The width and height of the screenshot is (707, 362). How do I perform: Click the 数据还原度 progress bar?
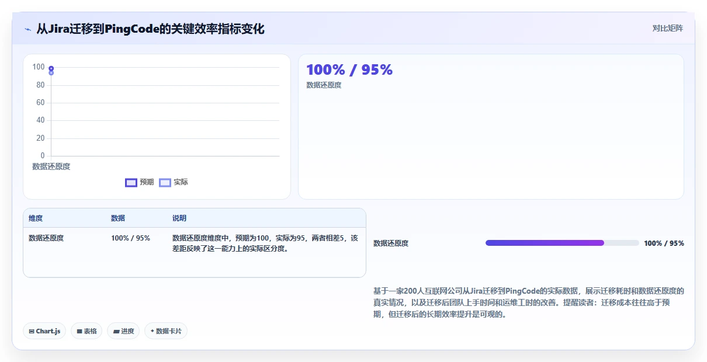[562, 243]
